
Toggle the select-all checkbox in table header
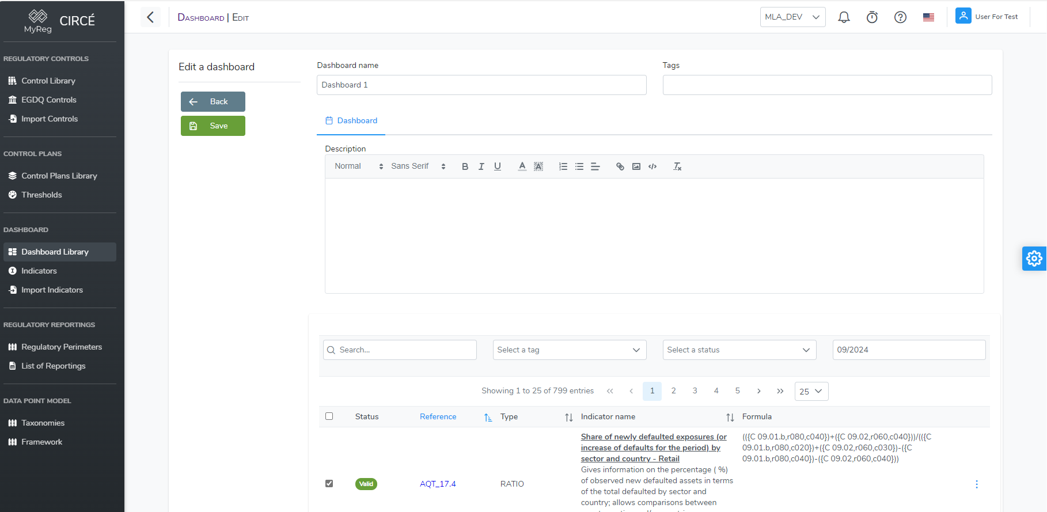pos(329,416)
